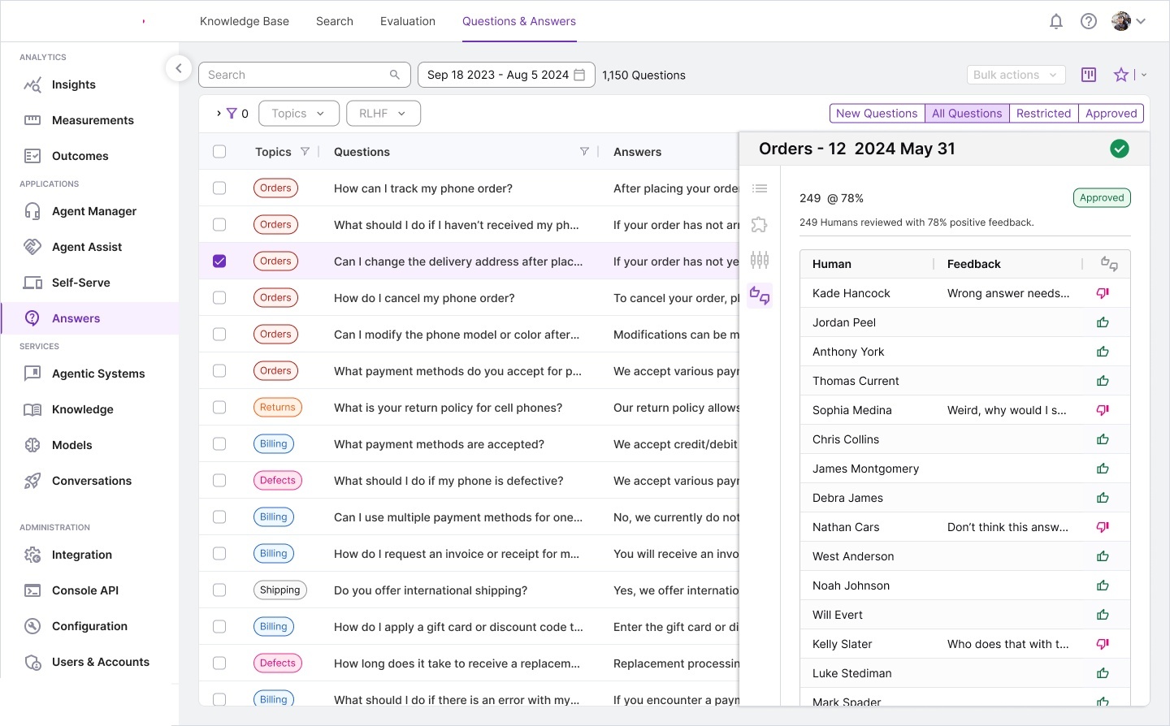Click the New Questions filter button

click(x=877, y=114)
